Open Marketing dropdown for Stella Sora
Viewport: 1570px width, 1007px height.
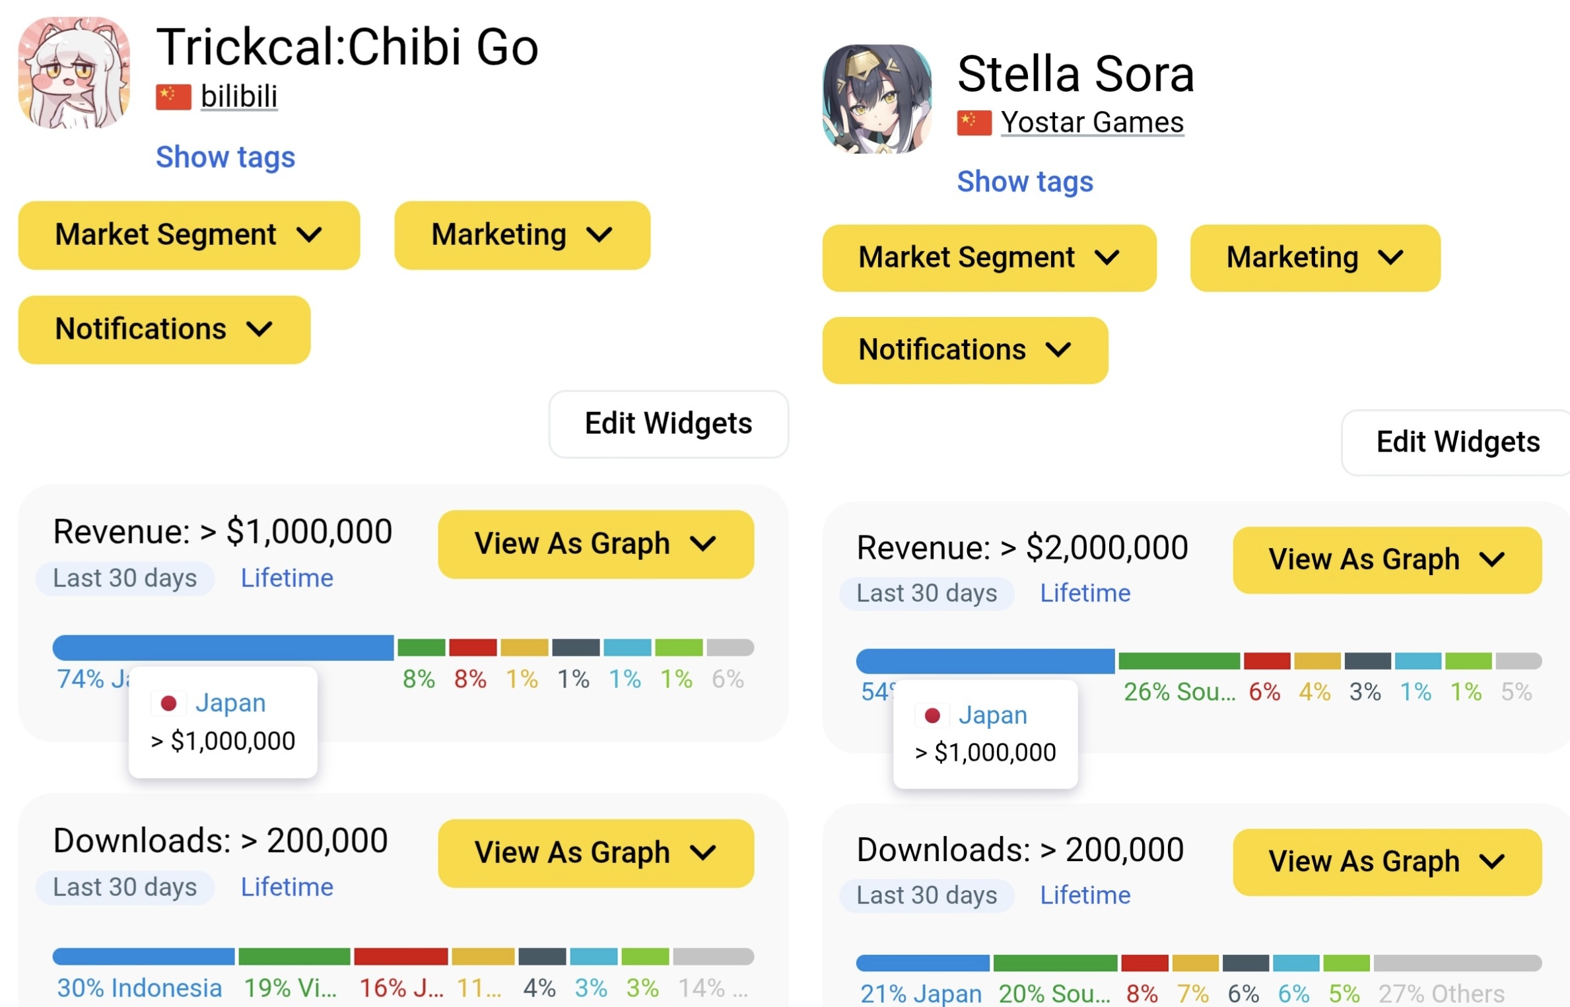[1314, 258]
